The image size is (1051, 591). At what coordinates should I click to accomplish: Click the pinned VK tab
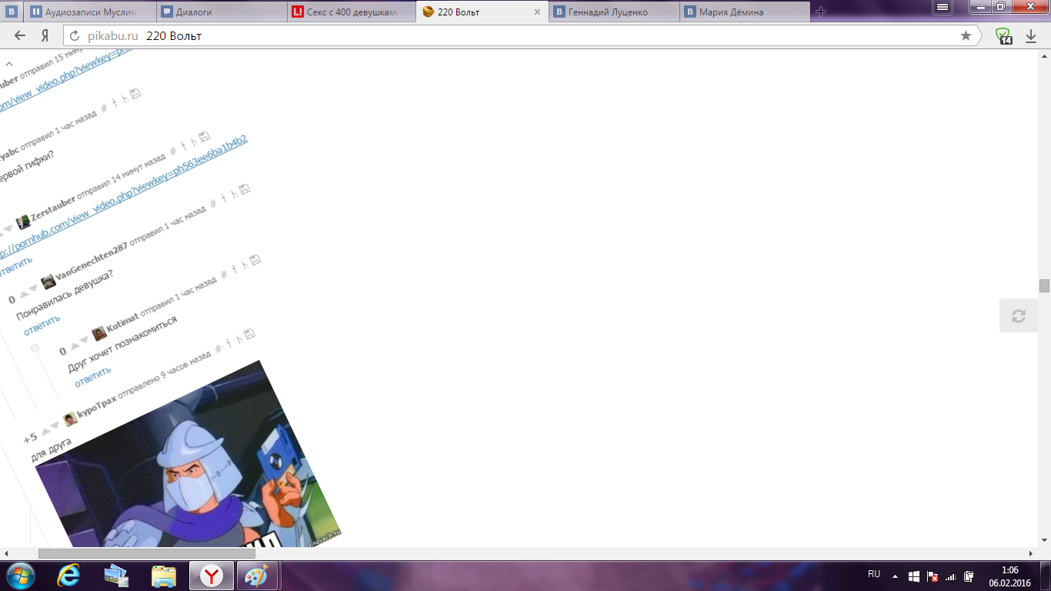pos(12,12)
